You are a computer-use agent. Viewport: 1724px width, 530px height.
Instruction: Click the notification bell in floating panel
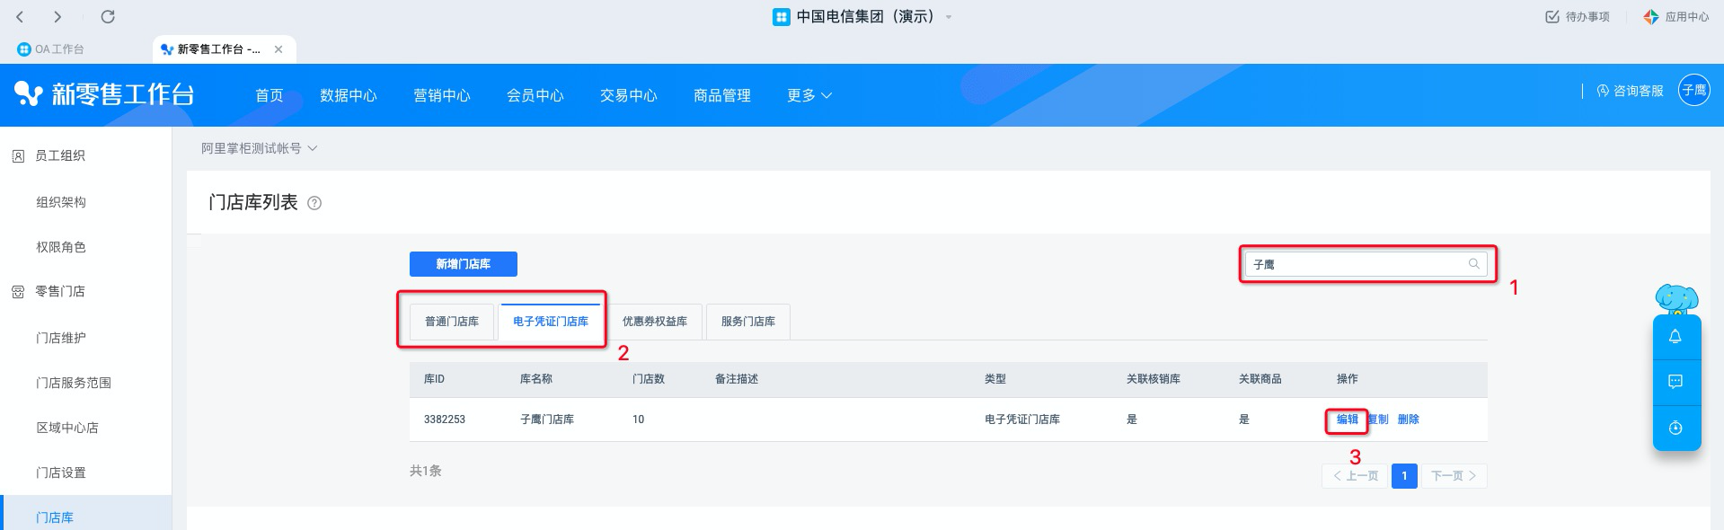(1675, 337)
